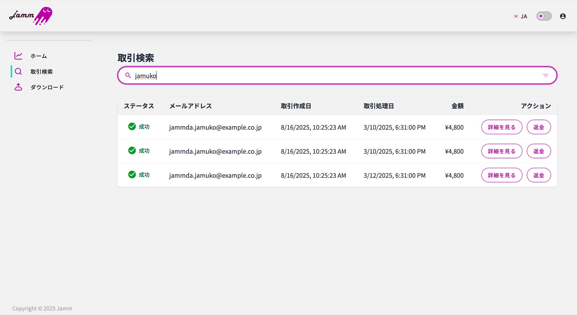Toggle the light/dark theme switch
The image size is (577, 315).
(544, 16)
